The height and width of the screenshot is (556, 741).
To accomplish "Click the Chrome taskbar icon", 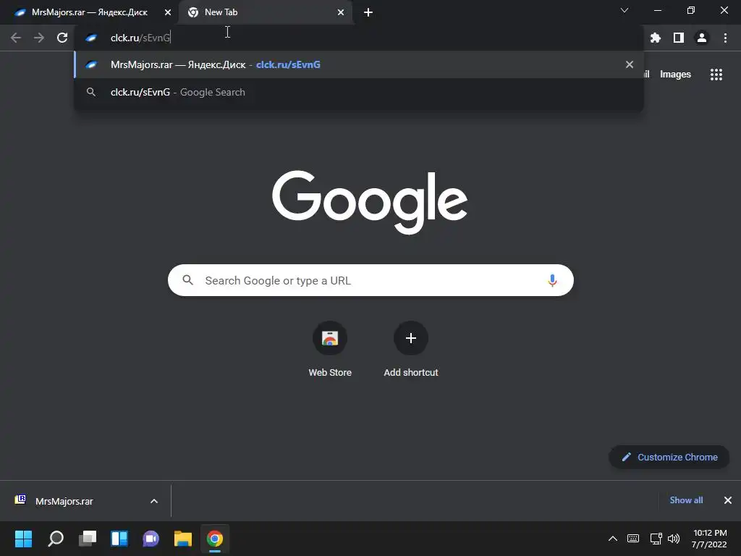I will coord(214,539).
